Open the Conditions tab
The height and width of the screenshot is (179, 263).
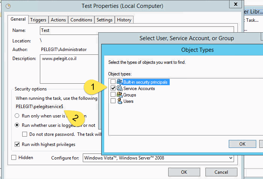pyautogui.click(x=81, y=20)
